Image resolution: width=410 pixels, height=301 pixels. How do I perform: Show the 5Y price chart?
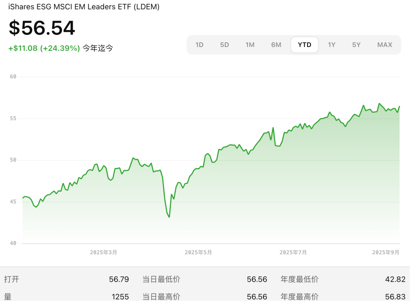[x=356, y=45]
